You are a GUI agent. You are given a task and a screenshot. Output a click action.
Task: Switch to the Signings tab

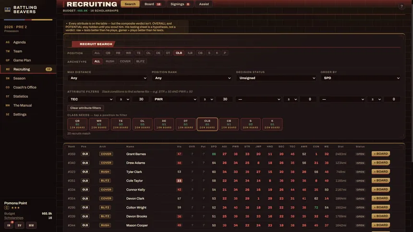[x=180, y=4]
